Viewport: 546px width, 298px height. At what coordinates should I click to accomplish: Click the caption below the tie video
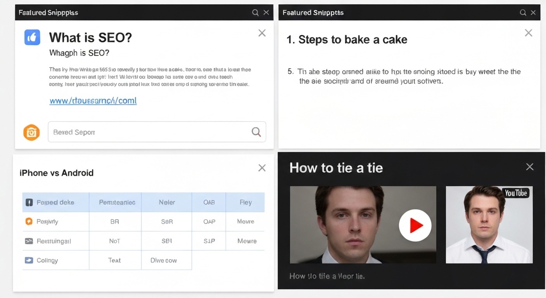(x=327, y=276)
